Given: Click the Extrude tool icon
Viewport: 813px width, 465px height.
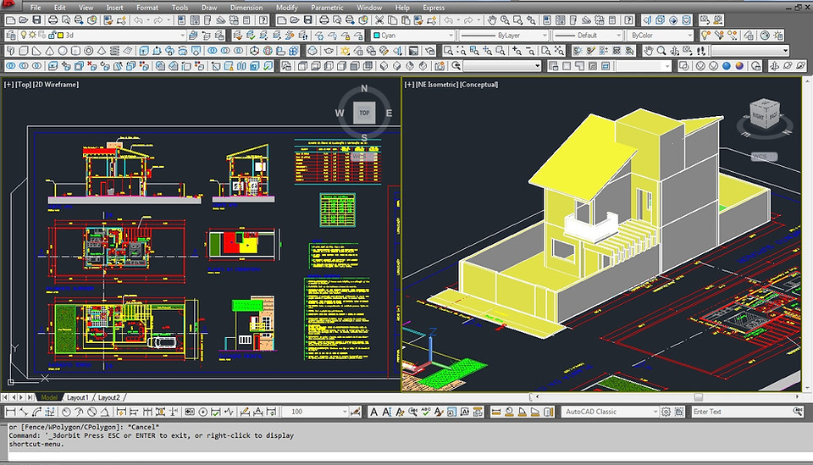Looking at the screenshot, I should click(144, 51).
